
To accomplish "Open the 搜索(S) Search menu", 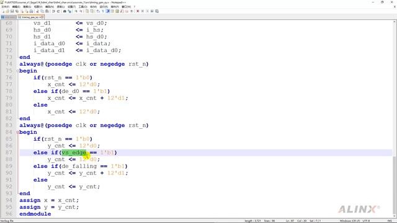I will [27, 7].
